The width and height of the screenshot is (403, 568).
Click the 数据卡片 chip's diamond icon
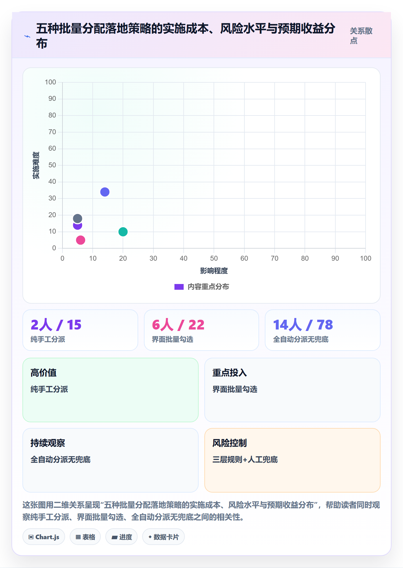click(150, 537)
